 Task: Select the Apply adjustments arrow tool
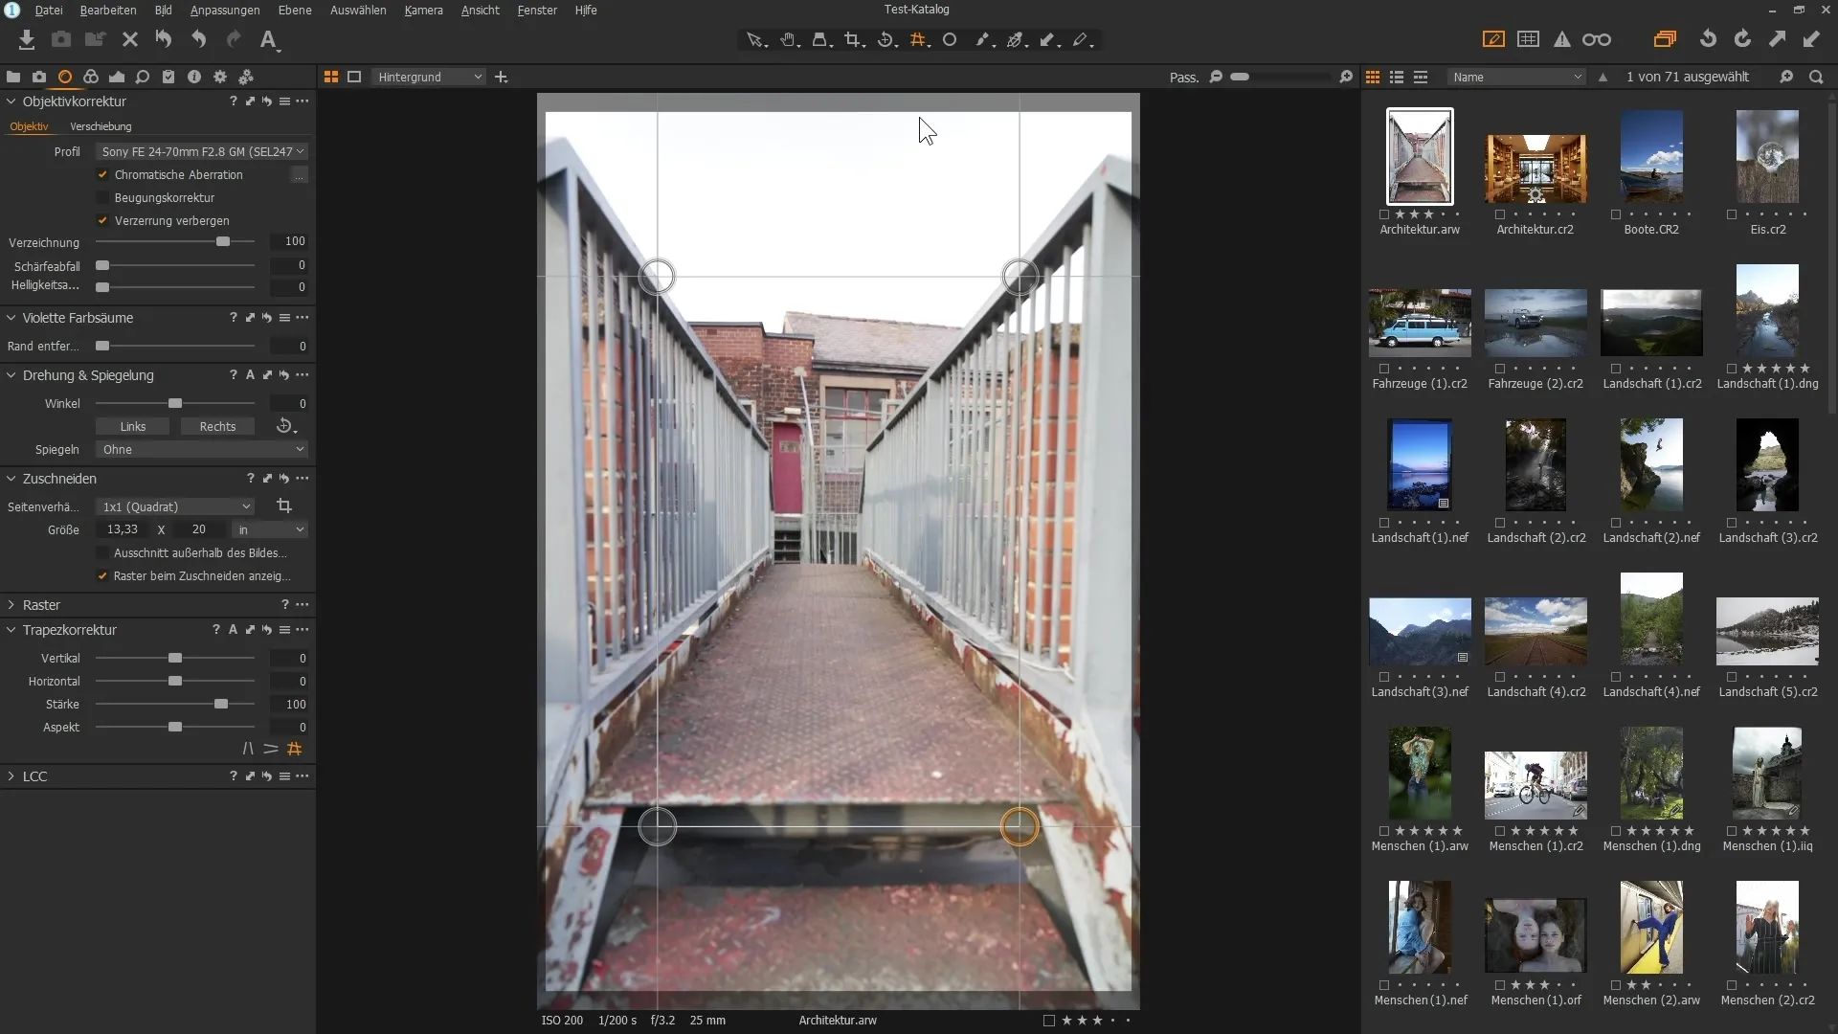click(x=1049, y=40)
